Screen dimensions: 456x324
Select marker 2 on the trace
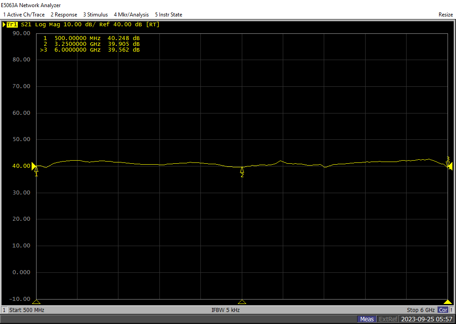(242, 170)
